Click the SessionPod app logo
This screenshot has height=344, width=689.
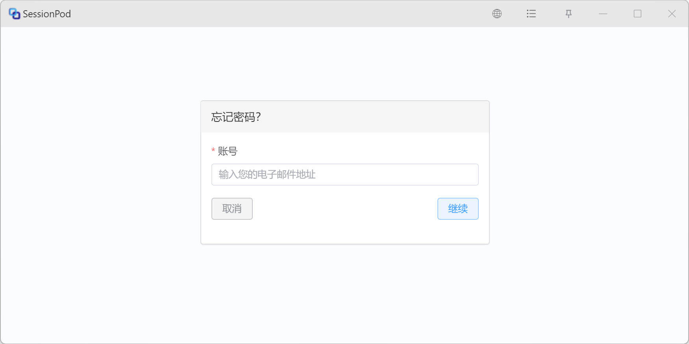pyautogui.click(x=14, y=14)
